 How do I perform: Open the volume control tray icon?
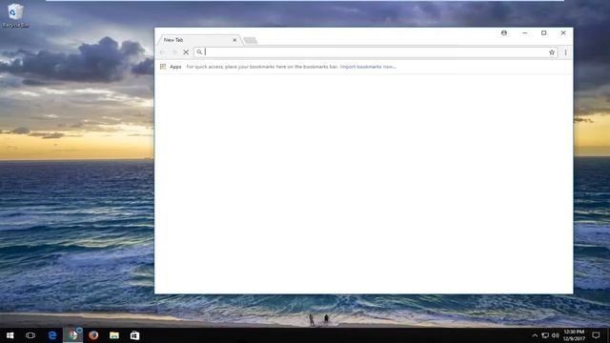556,335
